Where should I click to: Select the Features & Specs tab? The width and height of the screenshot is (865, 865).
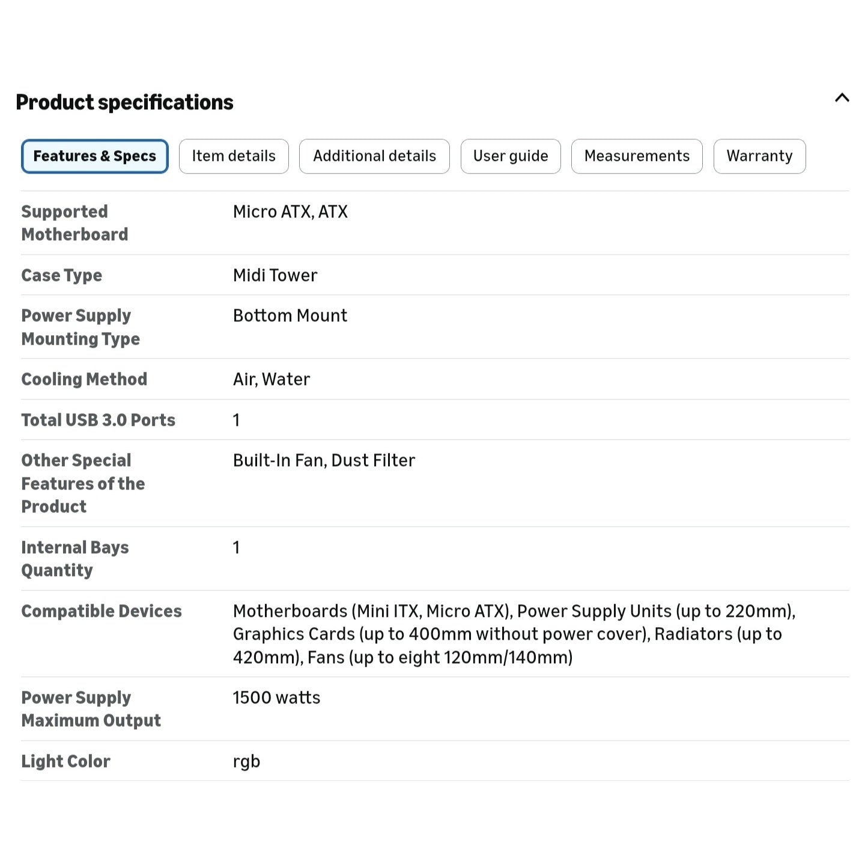tap(95, 156)
